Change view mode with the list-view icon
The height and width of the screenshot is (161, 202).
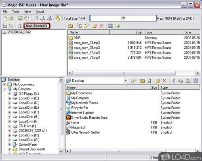pyautogui.click(x=196, y=81)
